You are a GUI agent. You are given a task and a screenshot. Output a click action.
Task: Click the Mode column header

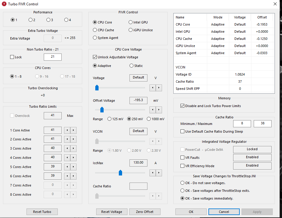coord(218,17)
